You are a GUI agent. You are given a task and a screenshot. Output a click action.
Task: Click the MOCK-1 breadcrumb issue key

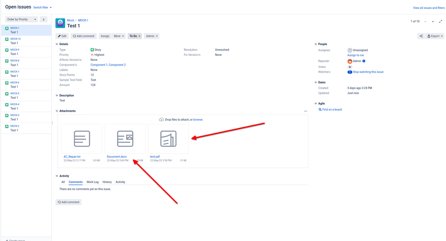tap(83, 21)
